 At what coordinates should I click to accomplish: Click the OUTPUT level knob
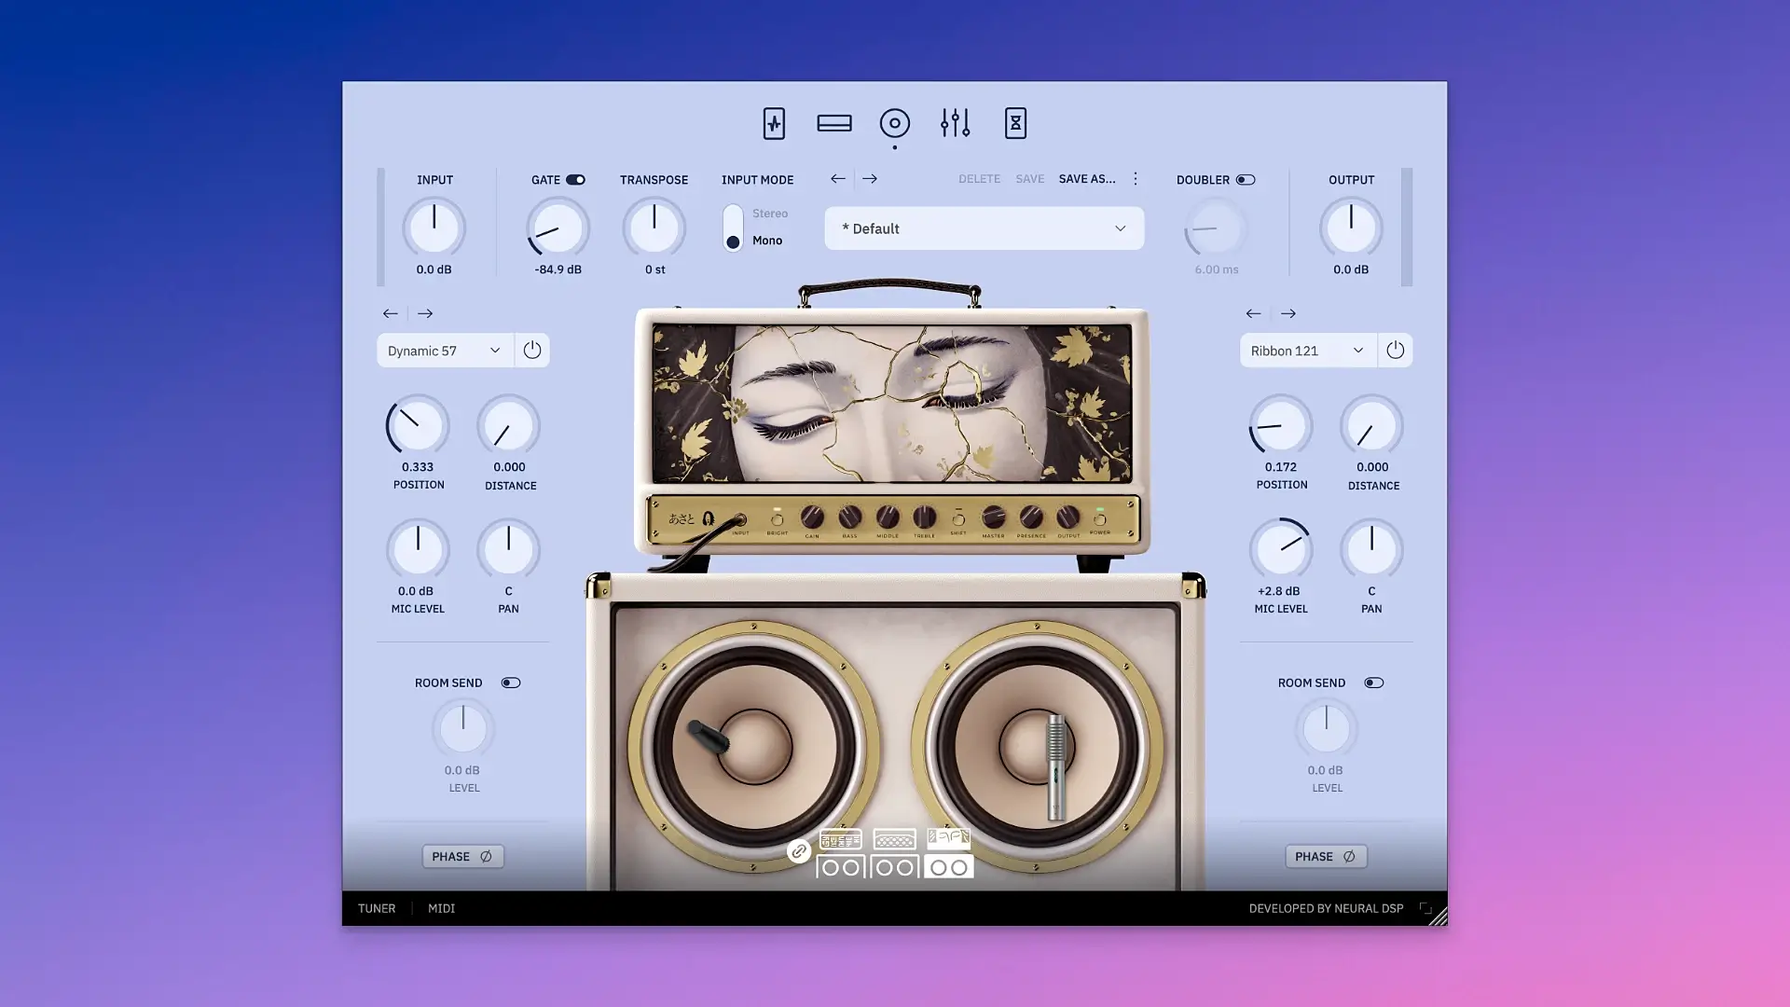1351,228
